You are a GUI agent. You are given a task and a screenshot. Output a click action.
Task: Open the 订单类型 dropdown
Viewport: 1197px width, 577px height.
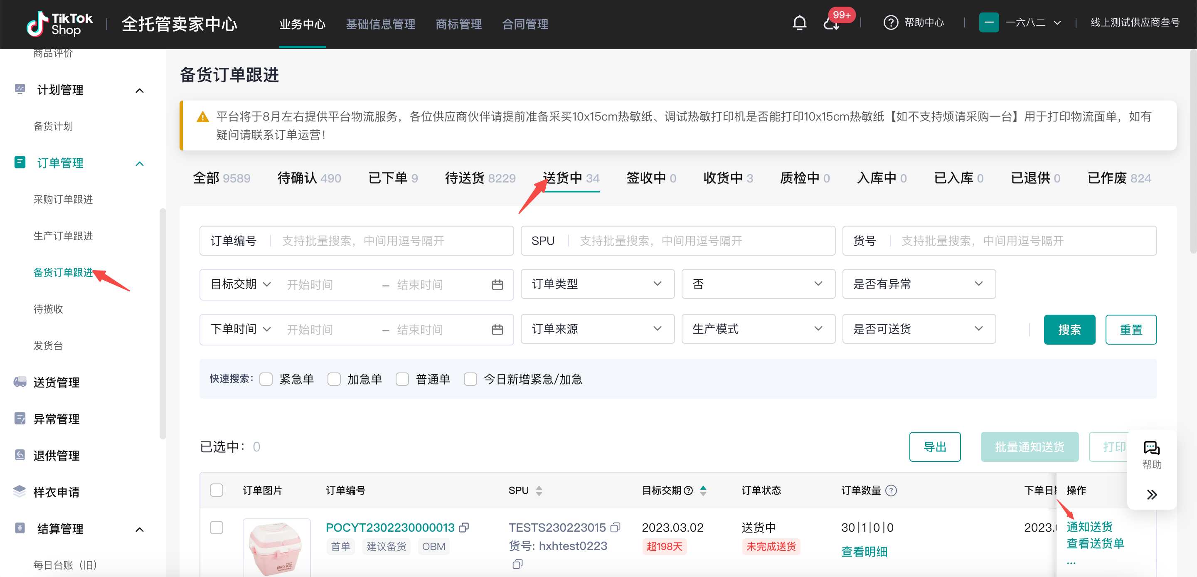point(597,284)
